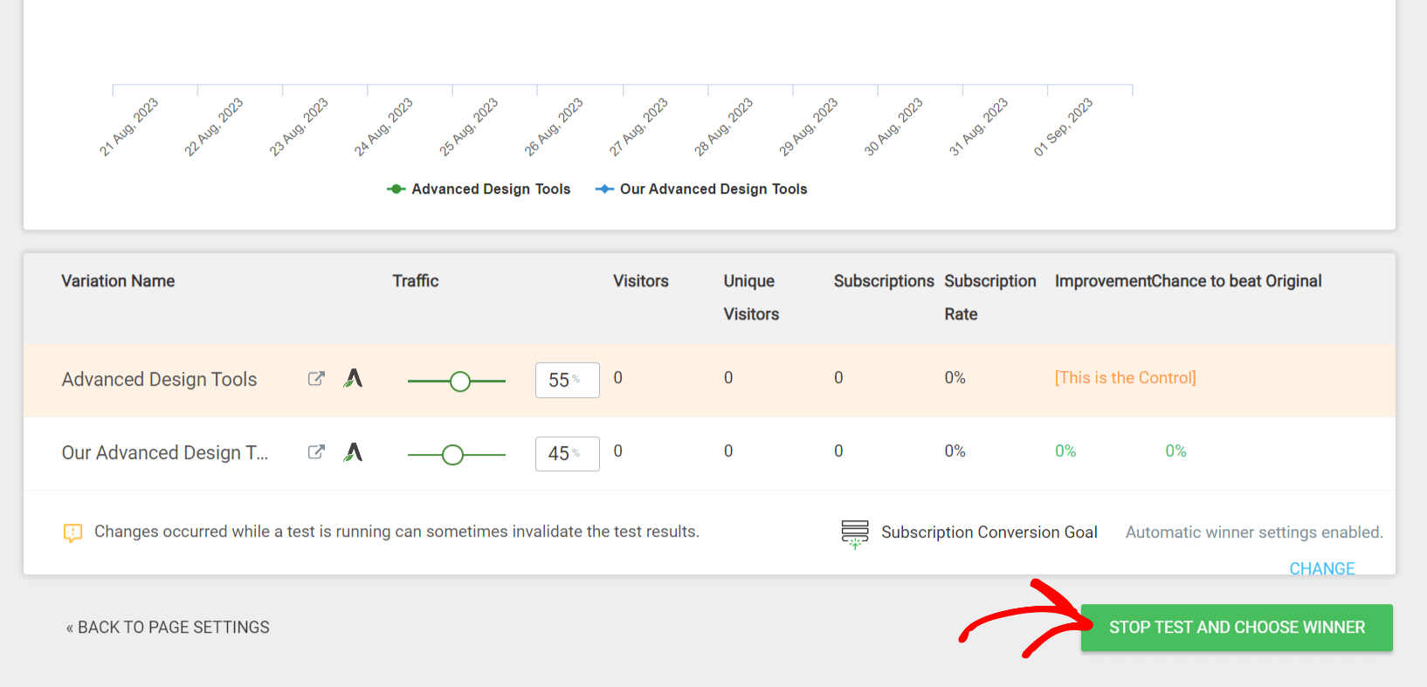Click the yellow warning notice icon
Viewport: 1427px width, 687px height.
[73, 532]
